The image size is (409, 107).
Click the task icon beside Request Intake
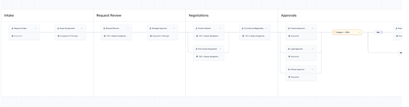pos(13,28)
